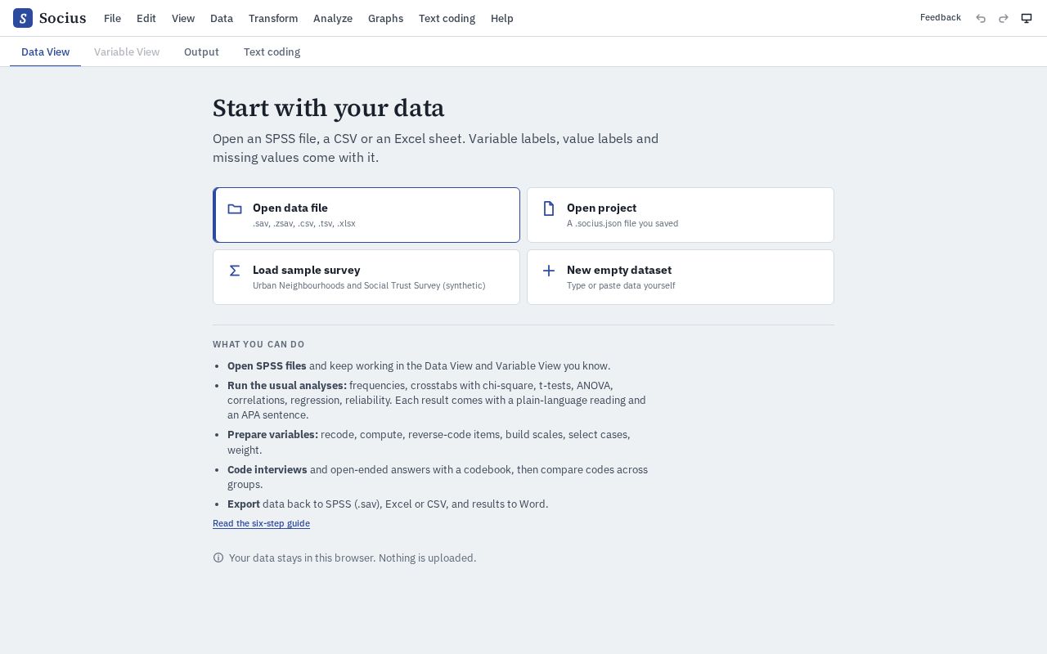Open the Graphs menu

(385, 18)
